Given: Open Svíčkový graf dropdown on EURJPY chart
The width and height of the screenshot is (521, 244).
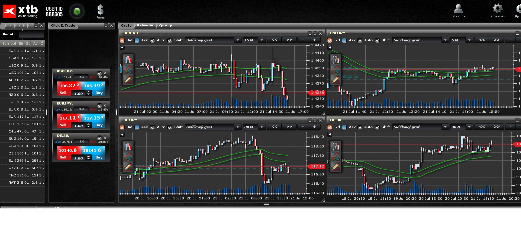Looking at the screenshot, I should tap(238, 127).
